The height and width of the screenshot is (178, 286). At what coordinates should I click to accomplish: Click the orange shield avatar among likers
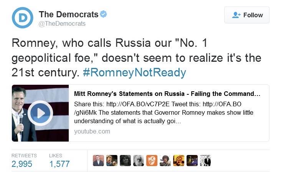[x=152, y=160]
